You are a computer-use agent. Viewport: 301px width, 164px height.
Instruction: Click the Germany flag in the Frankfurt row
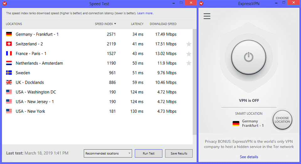click(9, 34)
